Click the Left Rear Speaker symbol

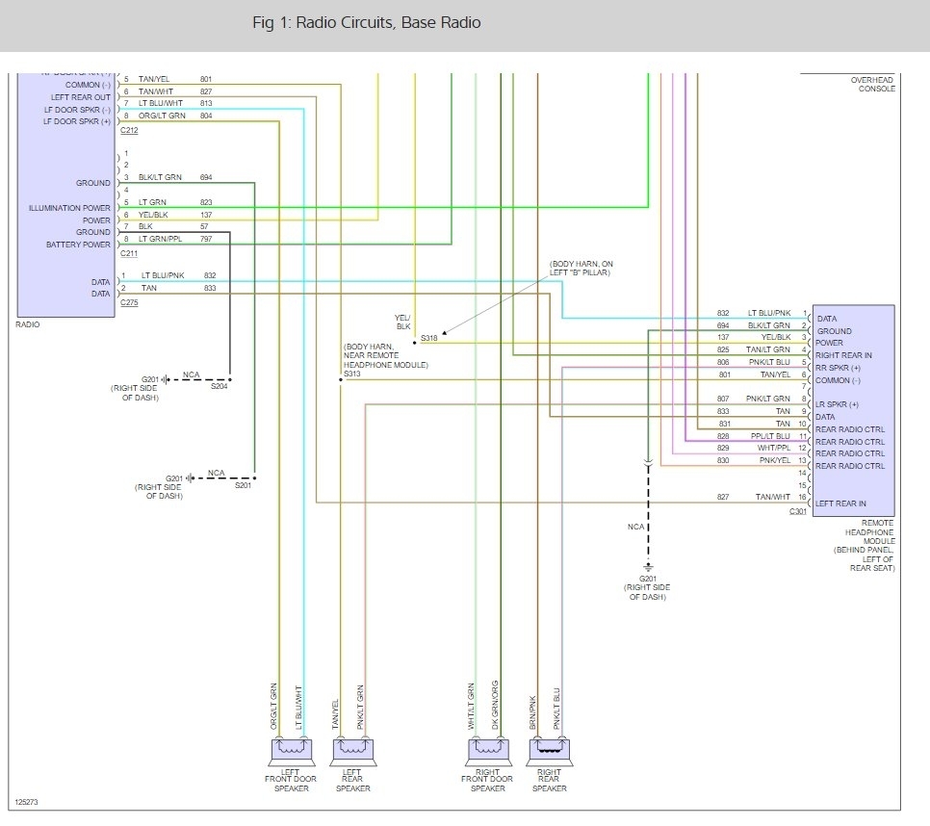[x=353, y=752]
